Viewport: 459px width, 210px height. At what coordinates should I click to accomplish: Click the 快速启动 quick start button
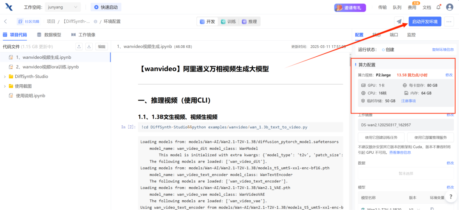106,7
